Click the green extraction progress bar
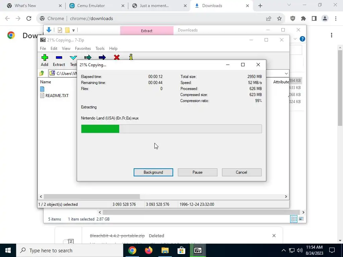Viewport: 343px width, 257px height. [x=100, y=129]
